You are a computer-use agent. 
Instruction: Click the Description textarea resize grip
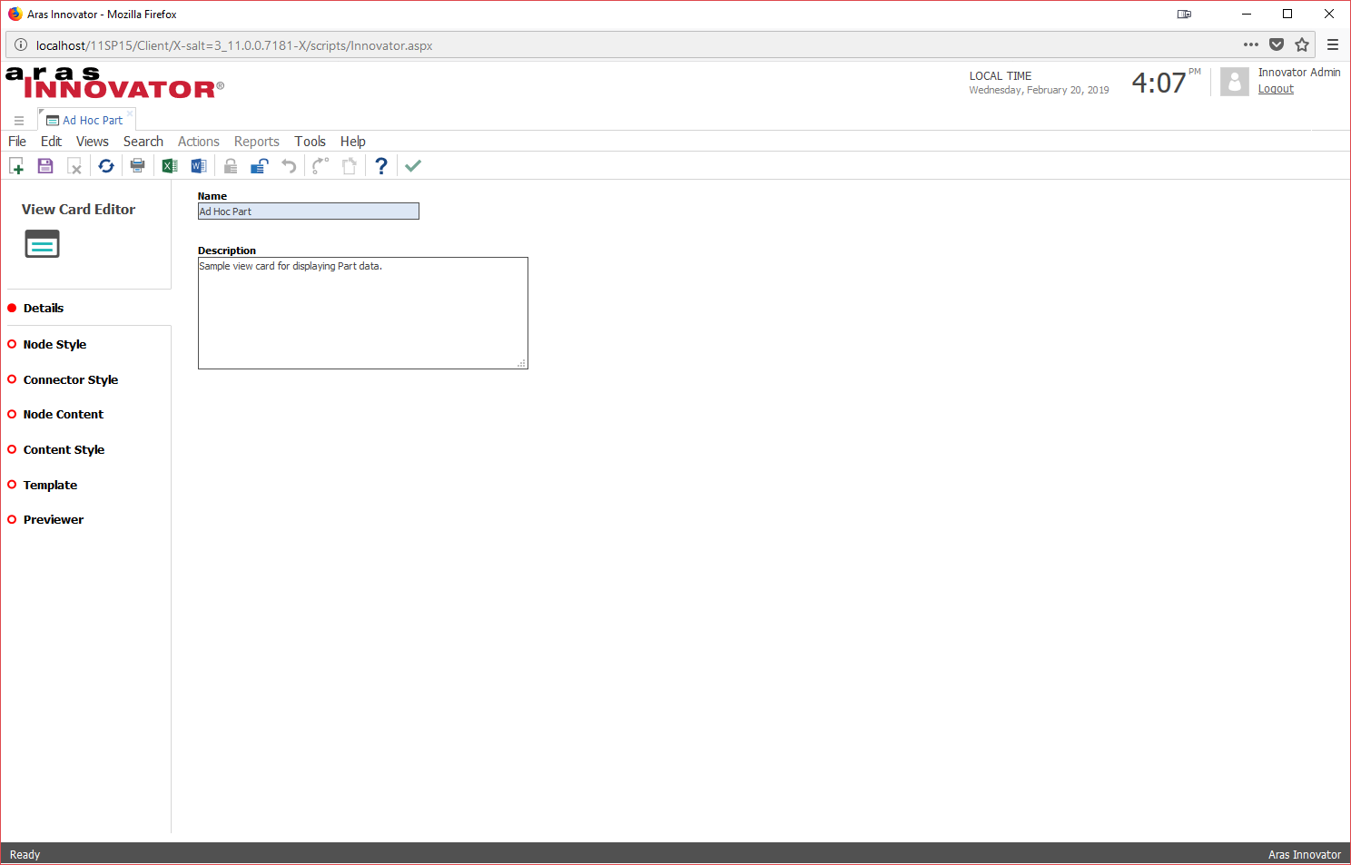click(522, 363)
